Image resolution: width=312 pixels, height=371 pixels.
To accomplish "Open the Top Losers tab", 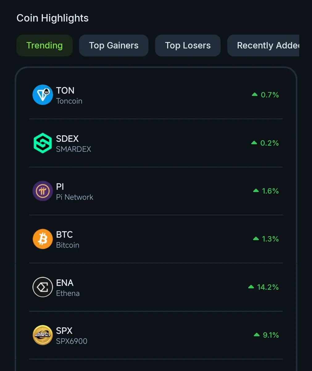I will point(188,45).
